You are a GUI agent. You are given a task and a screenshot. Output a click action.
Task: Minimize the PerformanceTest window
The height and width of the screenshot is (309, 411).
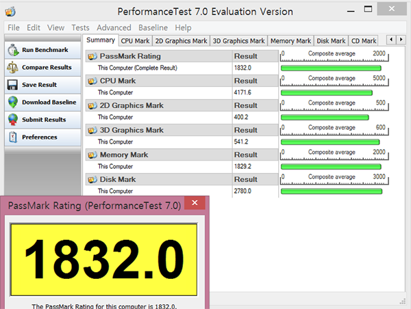point(351,11)
